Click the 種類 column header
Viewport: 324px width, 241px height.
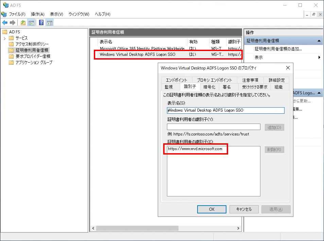pyautogui.click(x=218, y=42)
